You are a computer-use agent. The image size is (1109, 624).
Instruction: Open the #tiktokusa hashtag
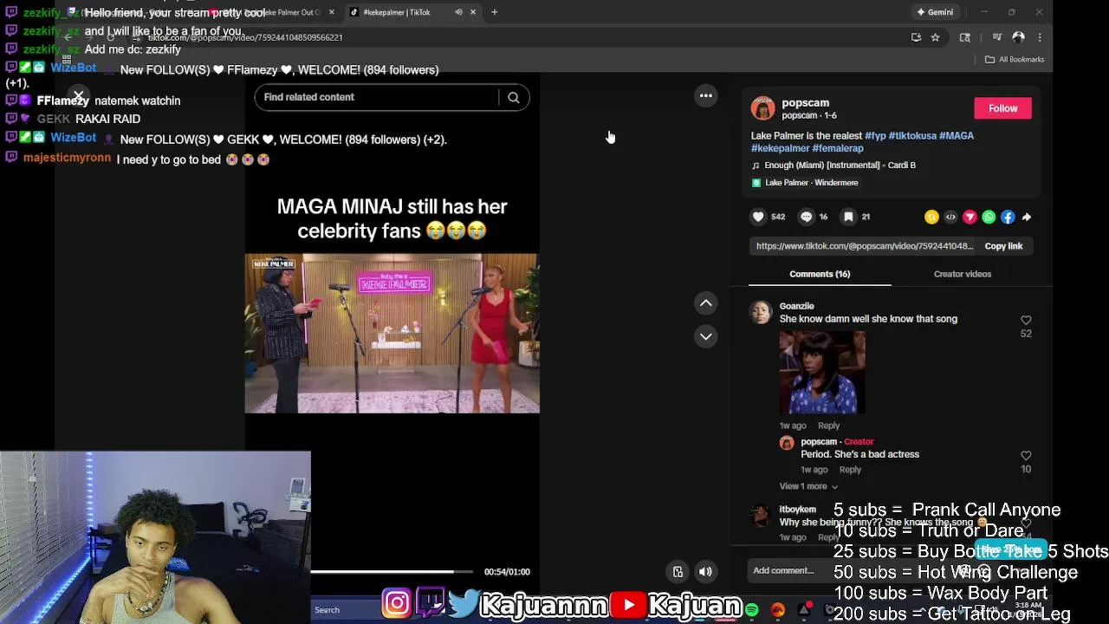pos(911,136)
